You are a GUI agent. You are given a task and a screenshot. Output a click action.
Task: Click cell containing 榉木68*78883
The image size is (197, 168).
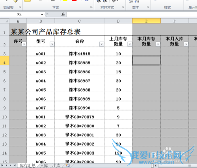(x=80, y=151)
